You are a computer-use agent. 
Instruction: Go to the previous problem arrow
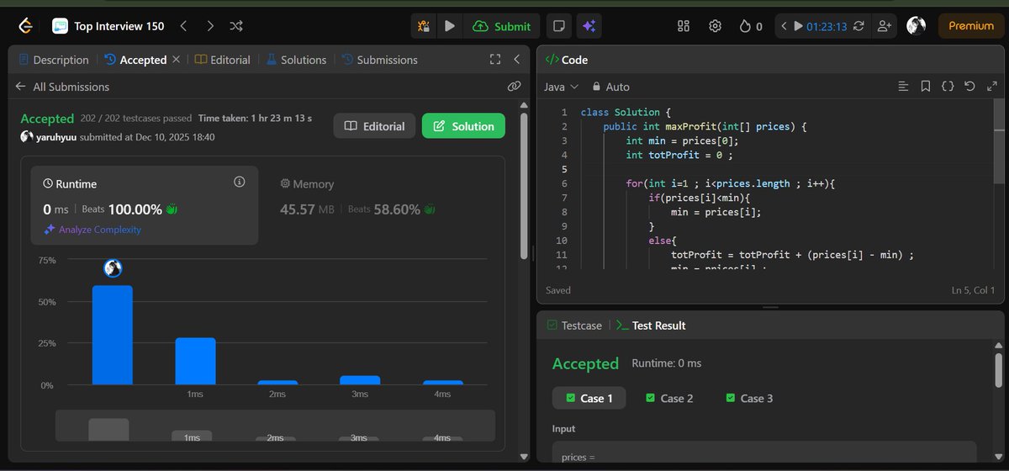[x=183, y=26]
